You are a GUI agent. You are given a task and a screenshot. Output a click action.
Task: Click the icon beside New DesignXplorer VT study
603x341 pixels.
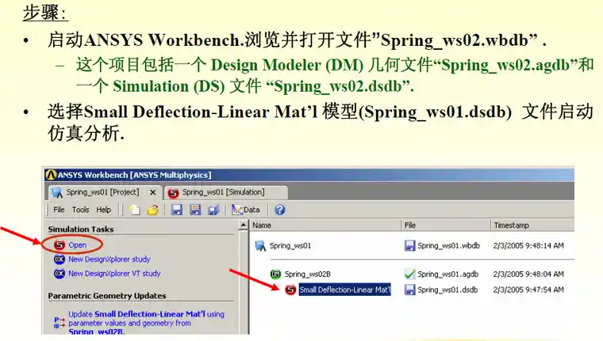(60, 274)
